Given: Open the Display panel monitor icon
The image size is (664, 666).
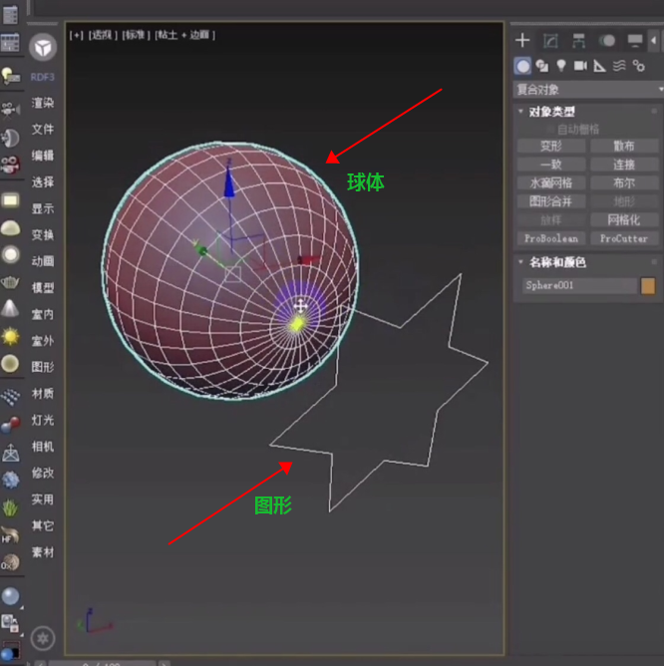Looking at the screenshot, I should tap(635, 41).
